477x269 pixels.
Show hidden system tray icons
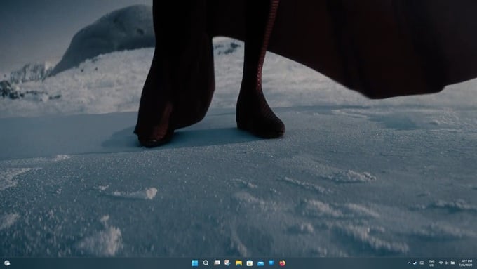pyautogui.click(x=409, y=263)
